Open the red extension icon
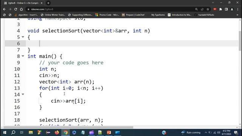This screenshot has width=242, height=136. [215, 9]
